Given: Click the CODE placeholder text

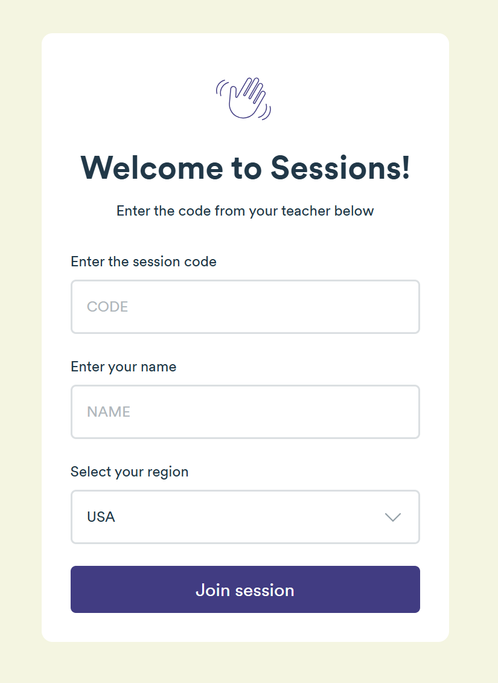Looking at the screenshot, I should (x=107, y=307).
